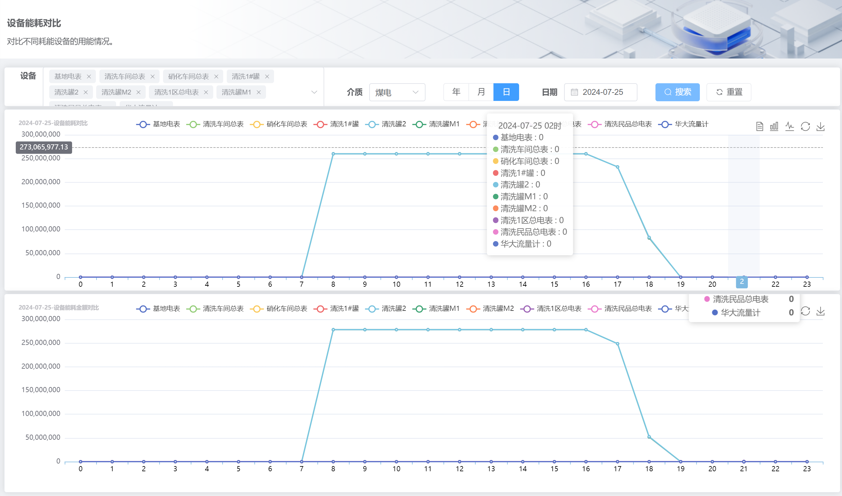
Task: Restore the top chart view
Action: tap(805, 126)
